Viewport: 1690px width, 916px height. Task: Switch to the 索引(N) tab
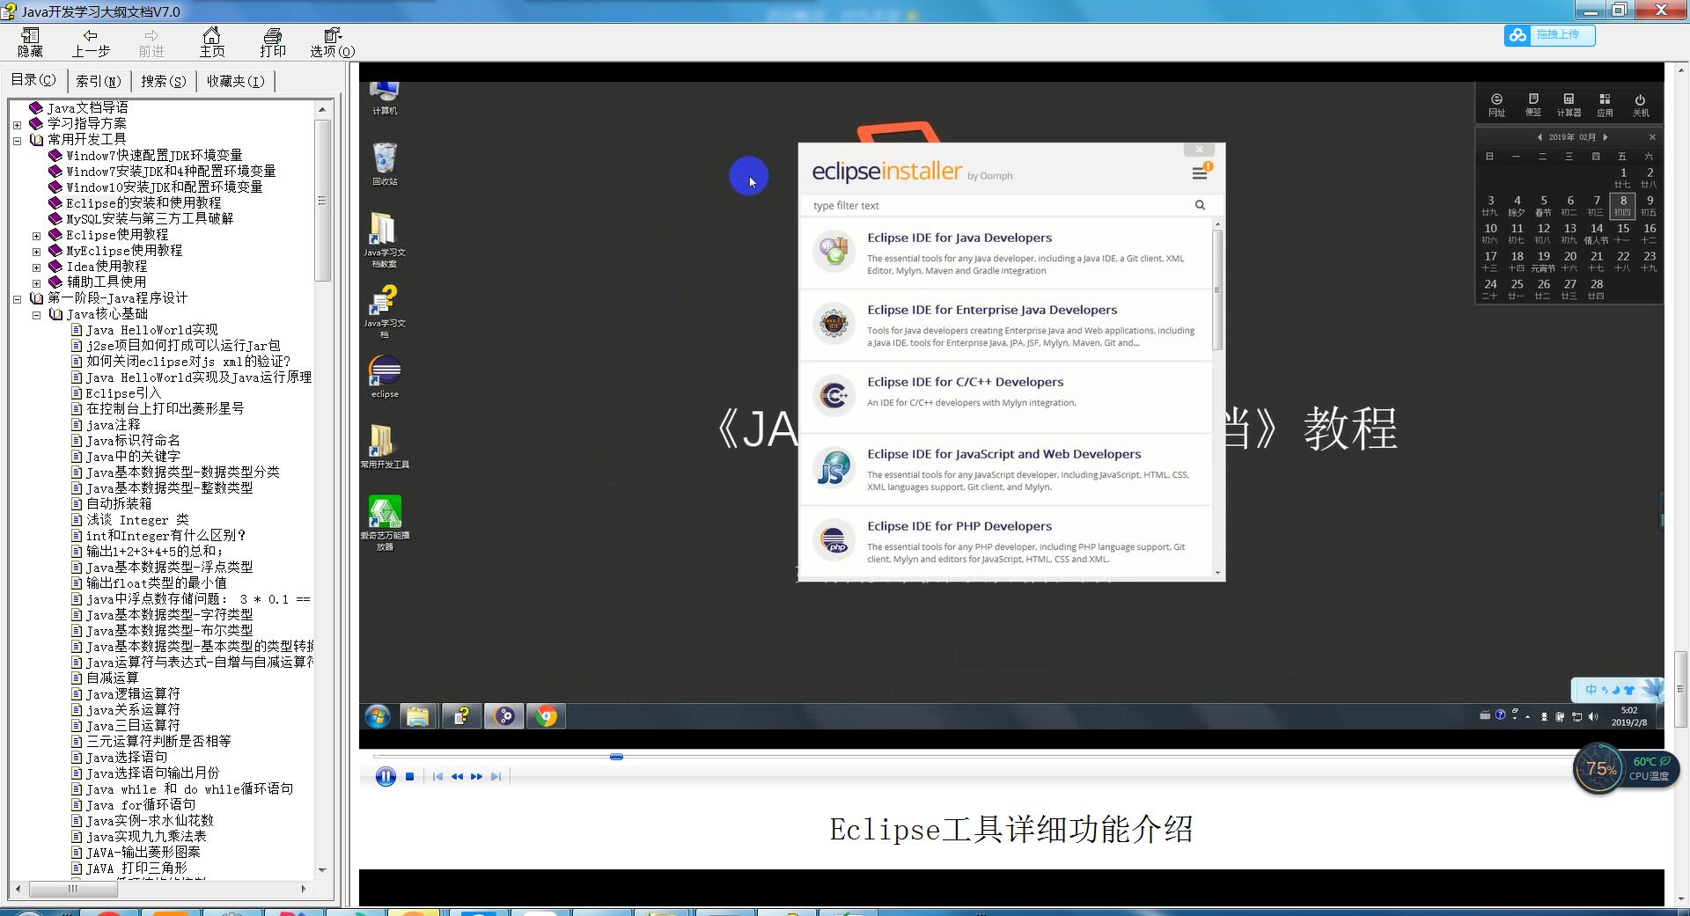(99, 81)
